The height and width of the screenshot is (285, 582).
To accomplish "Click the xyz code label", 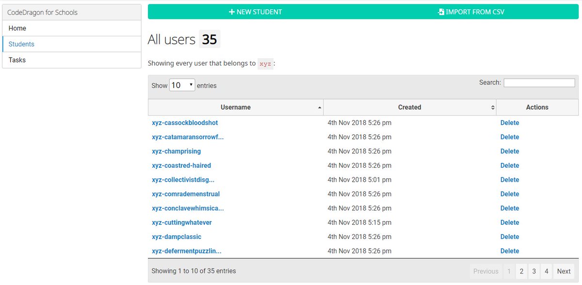I will click(265, 63).
